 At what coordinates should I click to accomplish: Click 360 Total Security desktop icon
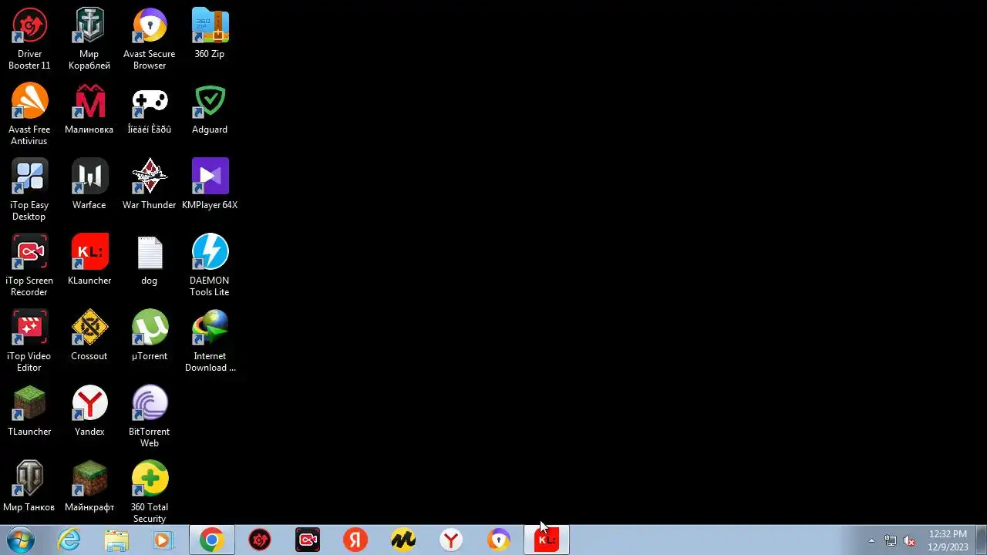click(150, 493)
